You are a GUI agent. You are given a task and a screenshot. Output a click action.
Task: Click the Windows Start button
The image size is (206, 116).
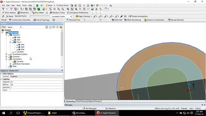coord(4,113)
